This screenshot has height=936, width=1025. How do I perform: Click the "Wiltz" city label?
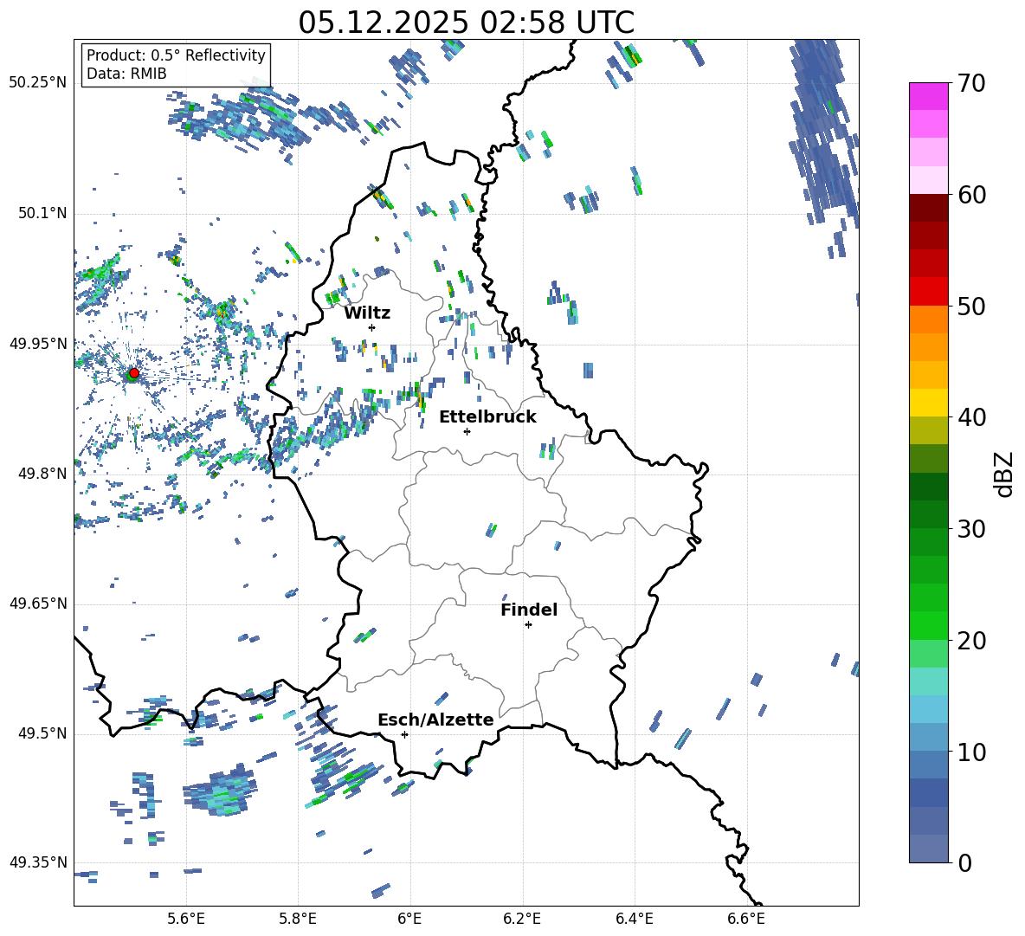(367, 313)
